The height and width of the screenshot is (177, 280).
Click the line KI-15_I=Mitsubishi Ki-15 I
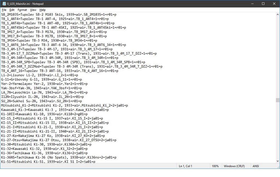click(52, 118)
